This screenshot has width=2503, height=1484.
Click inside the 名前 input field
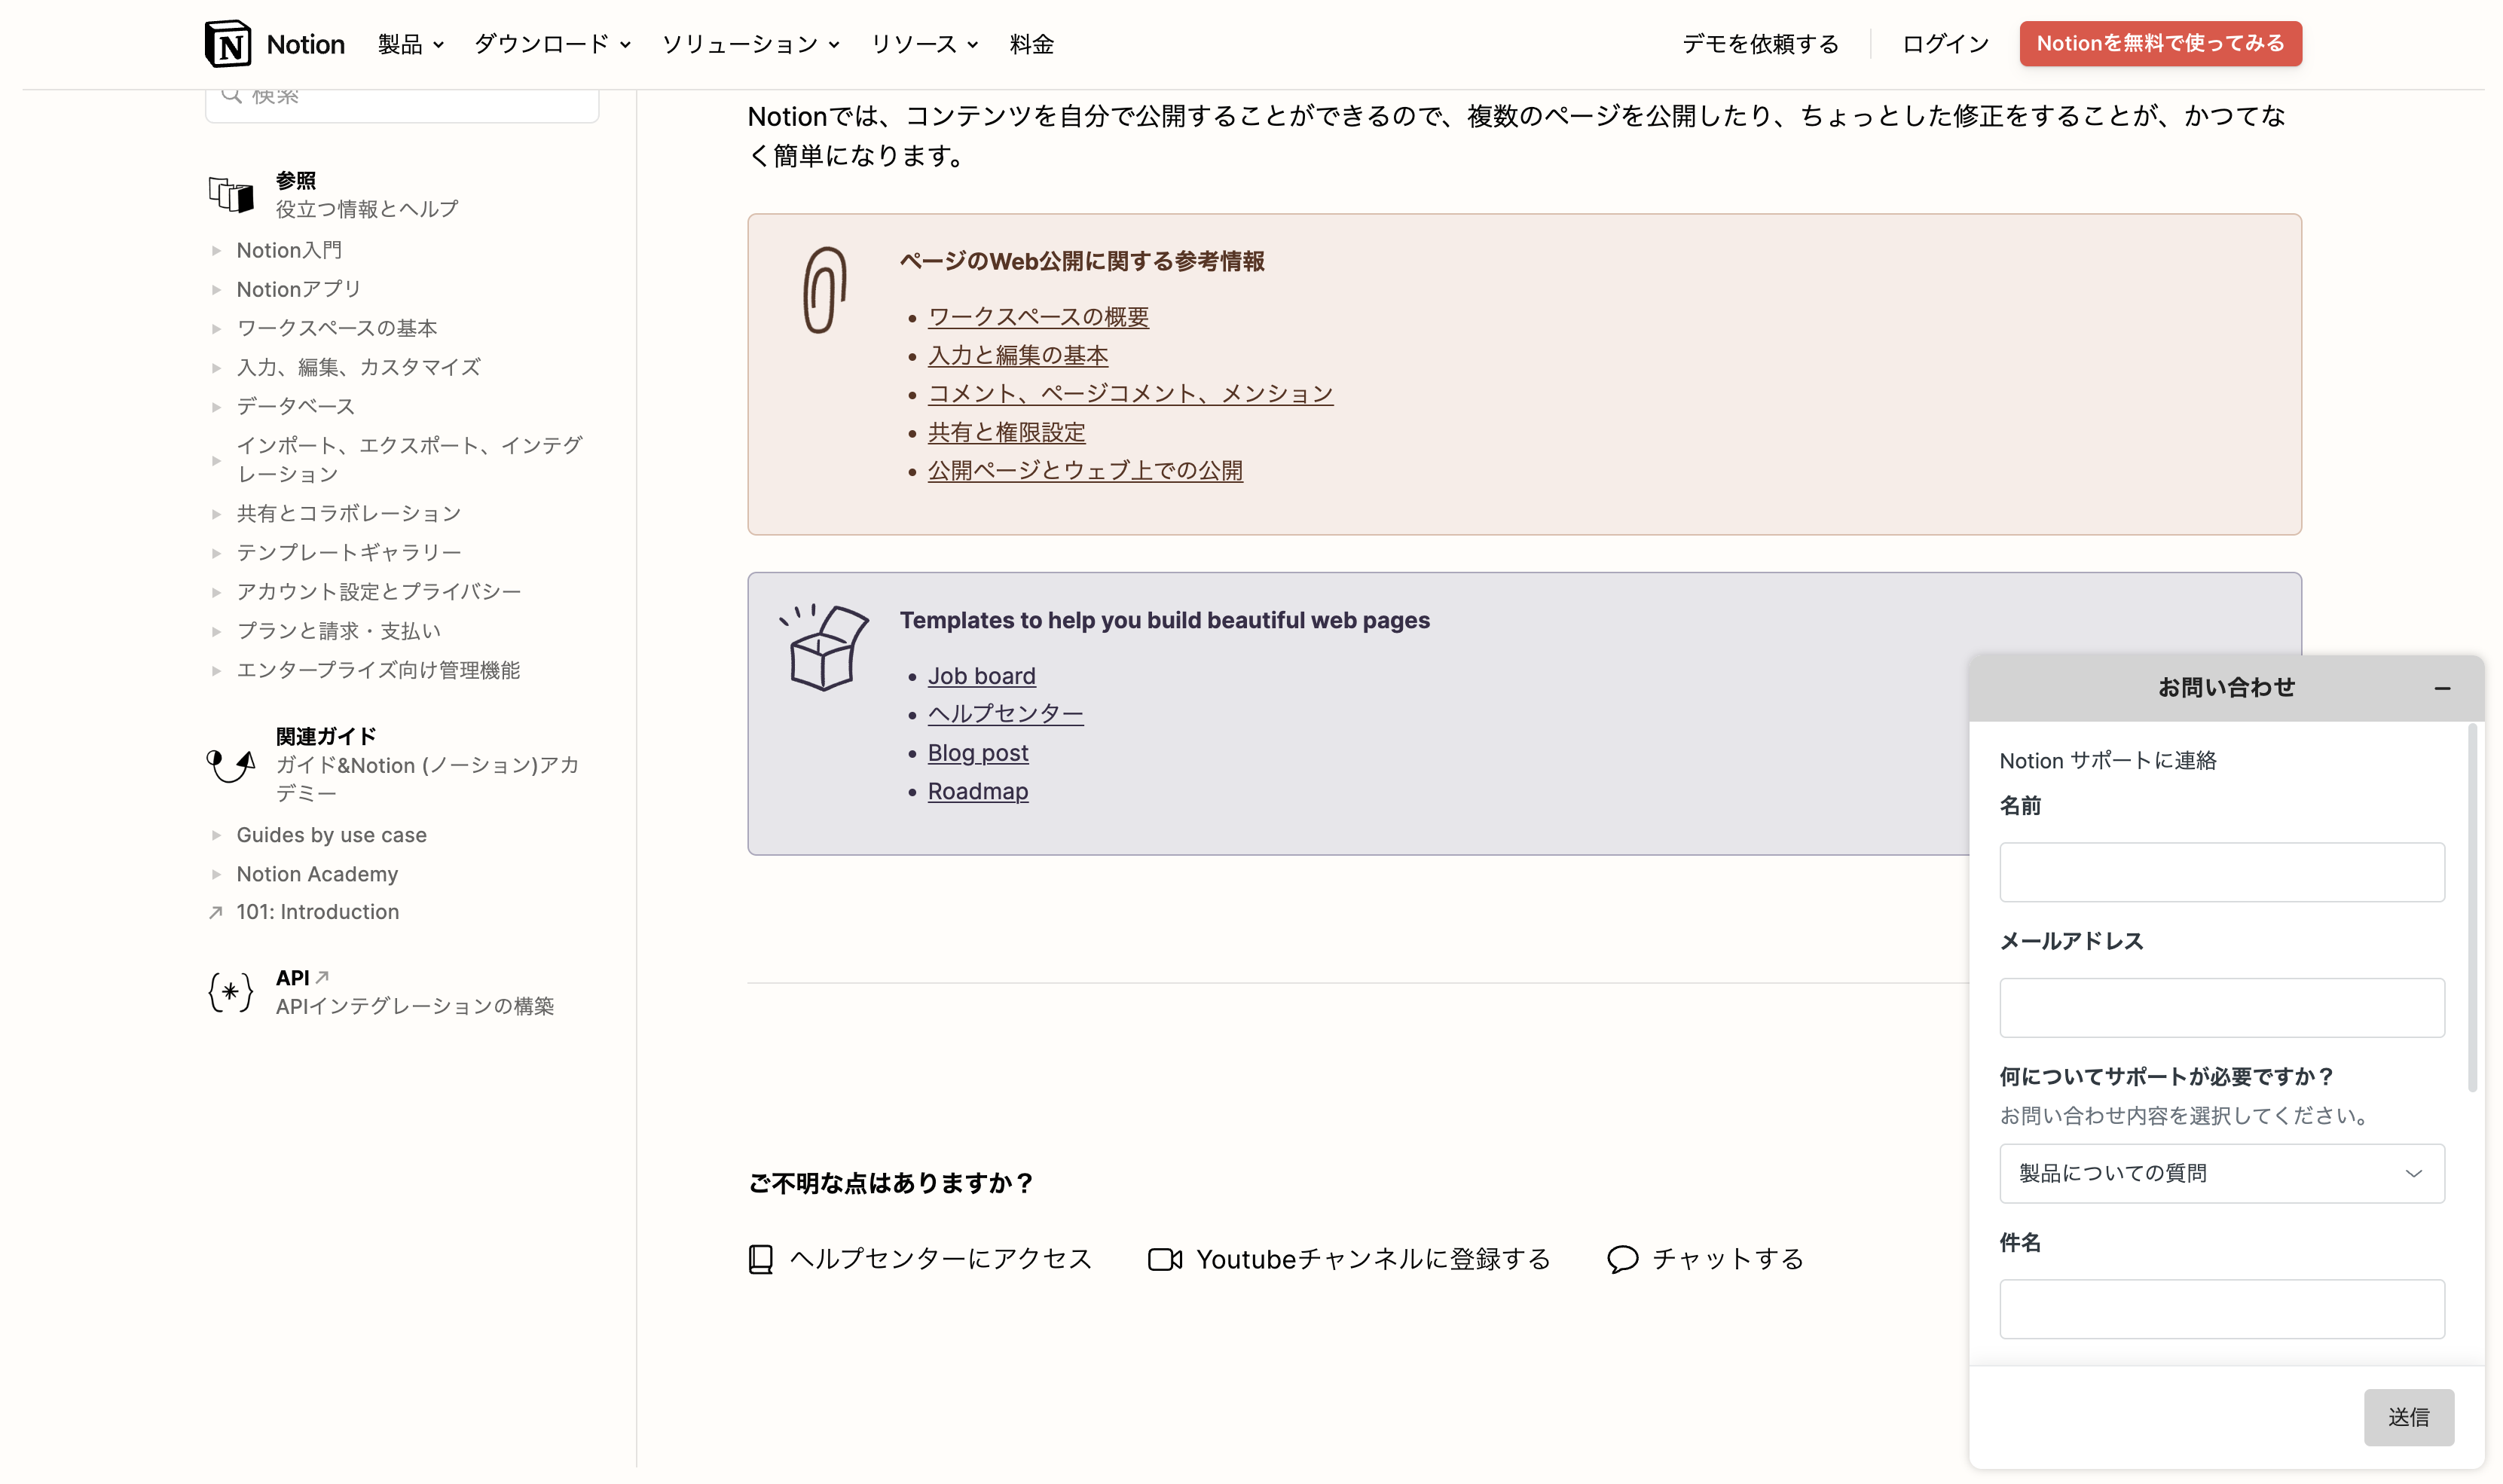pos(2222,871)
